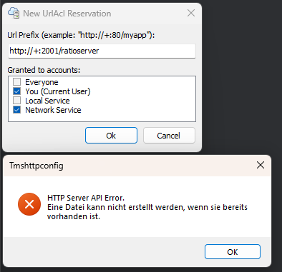Click the cloud server icon in title bar
The image size is (282, 272).
pos(14,13)
